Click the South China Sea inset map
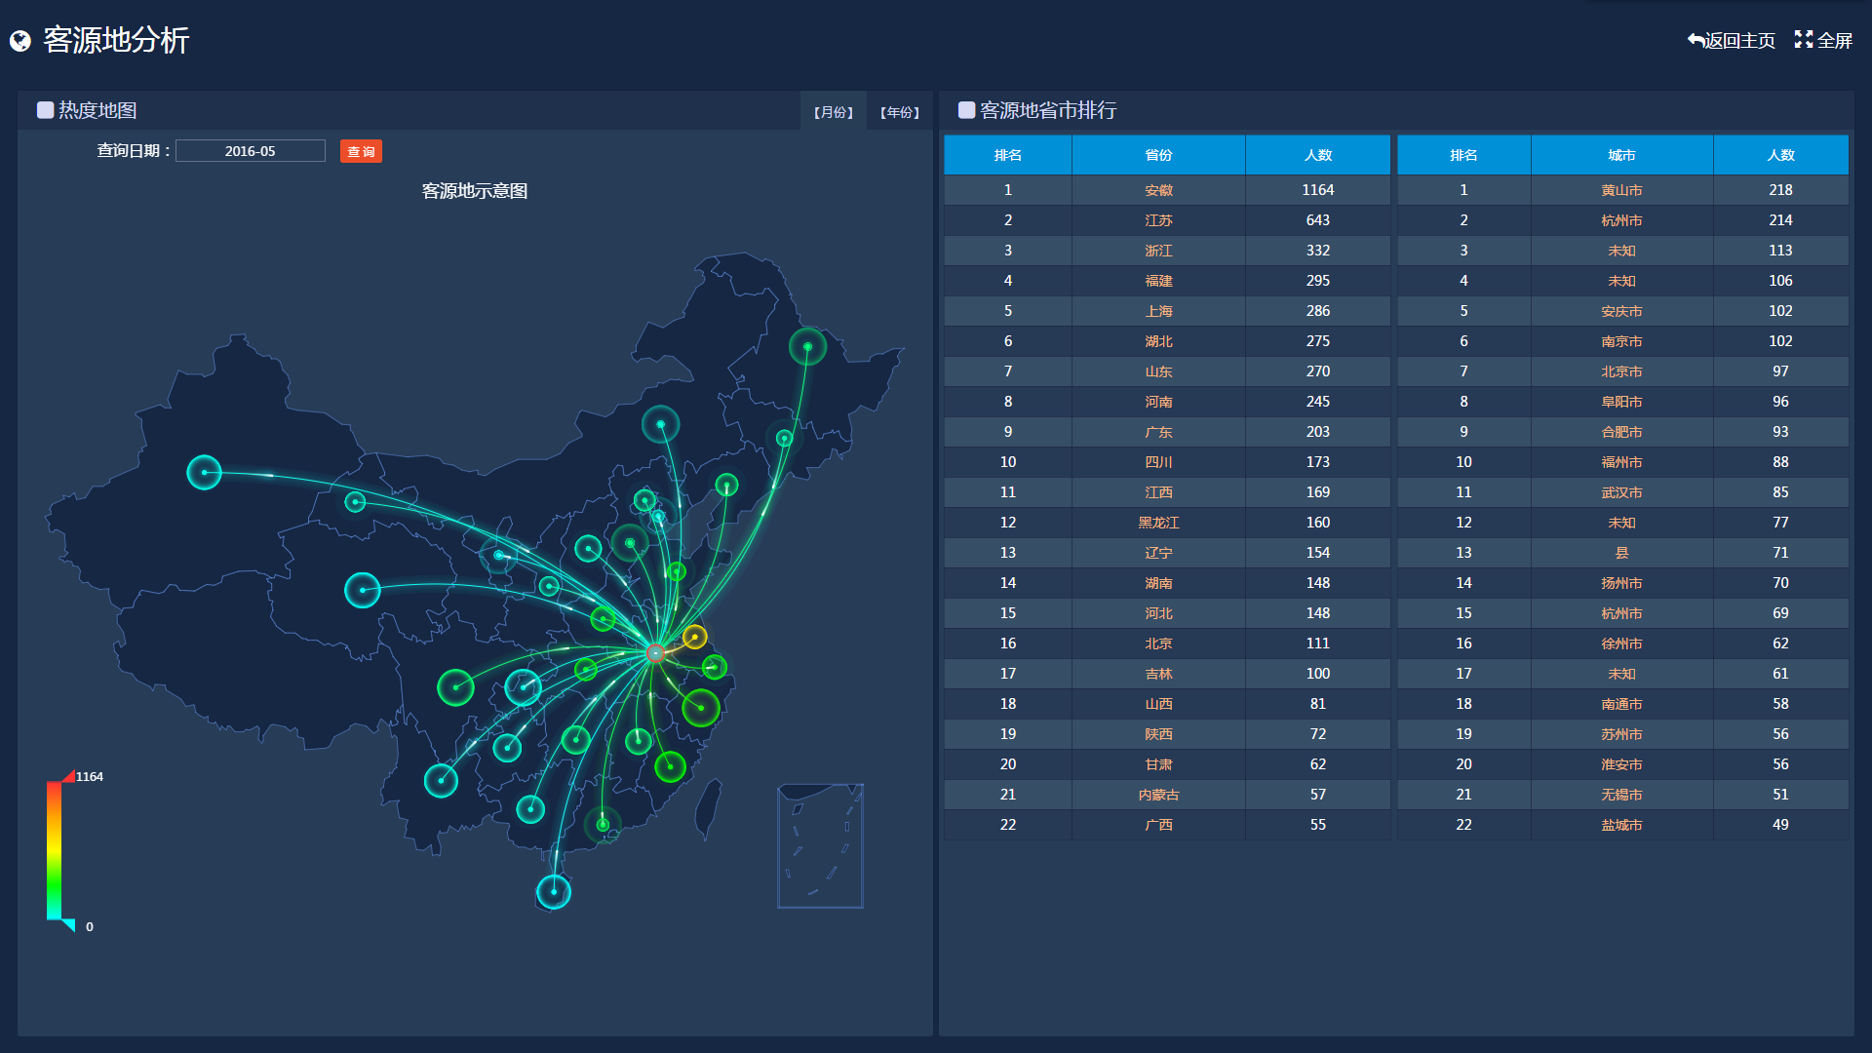The height and width of the screenshot is (1053, 1872). 820,845
